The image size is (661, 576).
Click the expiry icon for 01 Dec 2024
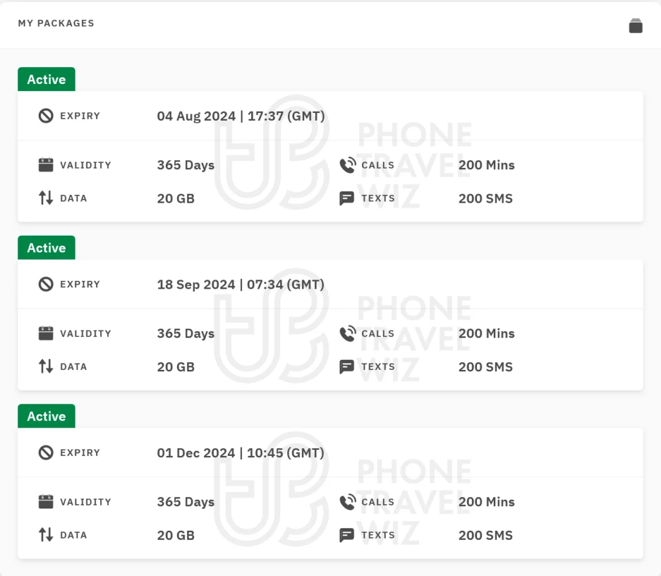(x=46, y=453)
